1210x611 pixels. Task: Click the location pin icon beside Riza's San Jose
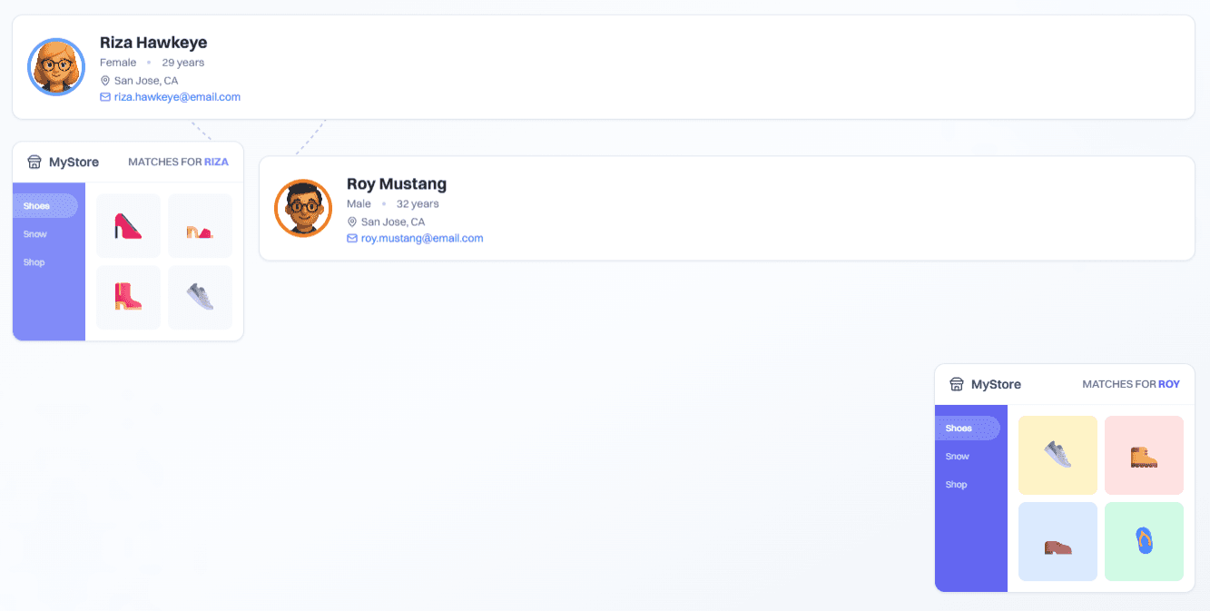coord(105,81)
